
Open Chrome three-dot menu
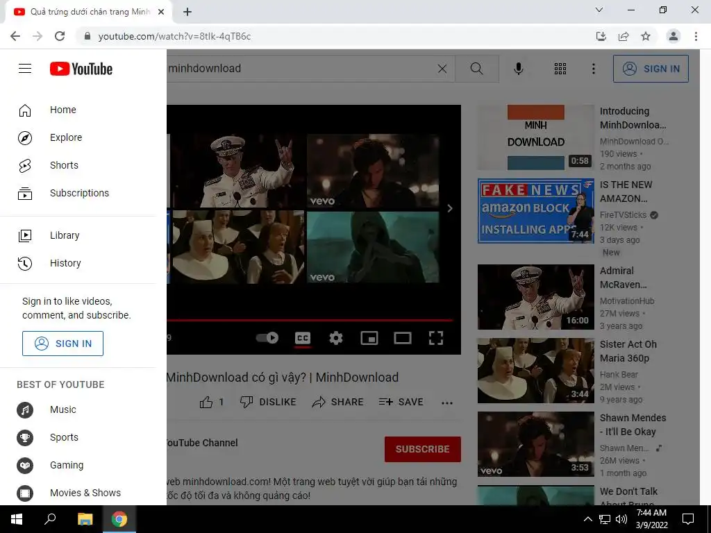(696, 36)
